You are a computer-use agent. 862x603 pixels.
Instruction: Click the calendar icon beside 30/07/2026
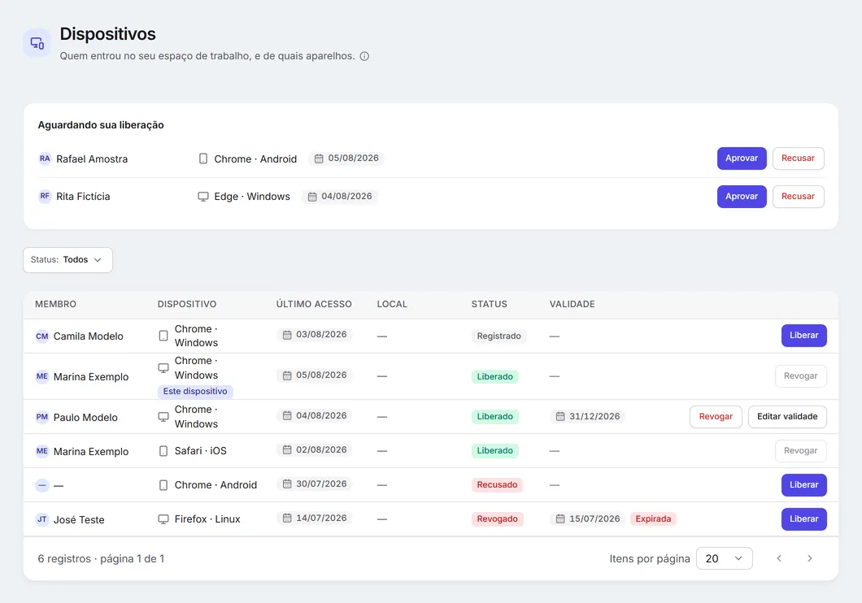[286, 484]
